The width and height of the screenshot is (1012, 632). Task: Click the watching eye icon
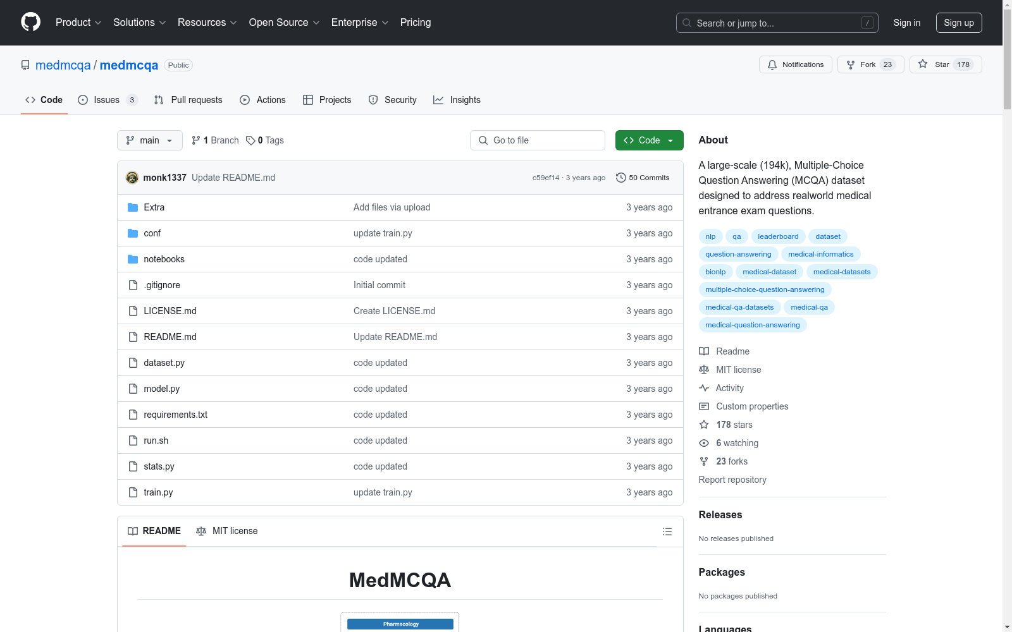(x=704, y=443)
